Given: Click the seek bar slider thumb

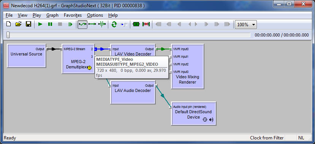Looking at the screenshot, I should (x=8, y=35).
